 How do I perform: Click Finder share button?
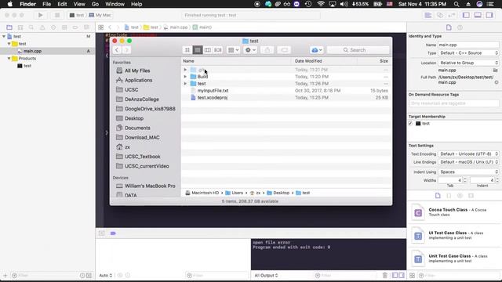point(267,50)
